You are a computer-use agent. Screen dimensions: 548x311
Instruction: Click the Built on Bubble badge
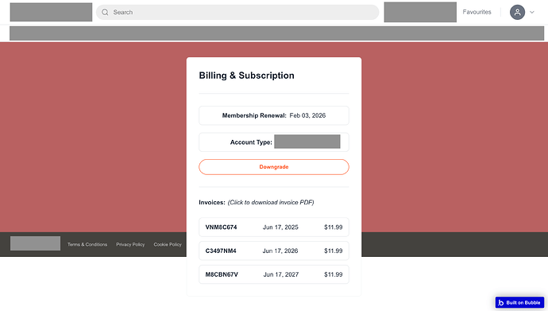(519, 302)
